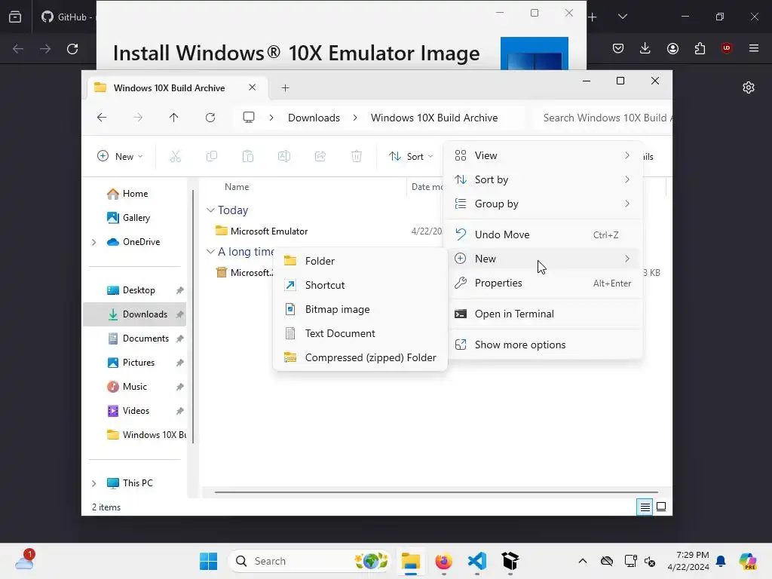Select the Windows 10X Build Archive tab

point(169,87)
